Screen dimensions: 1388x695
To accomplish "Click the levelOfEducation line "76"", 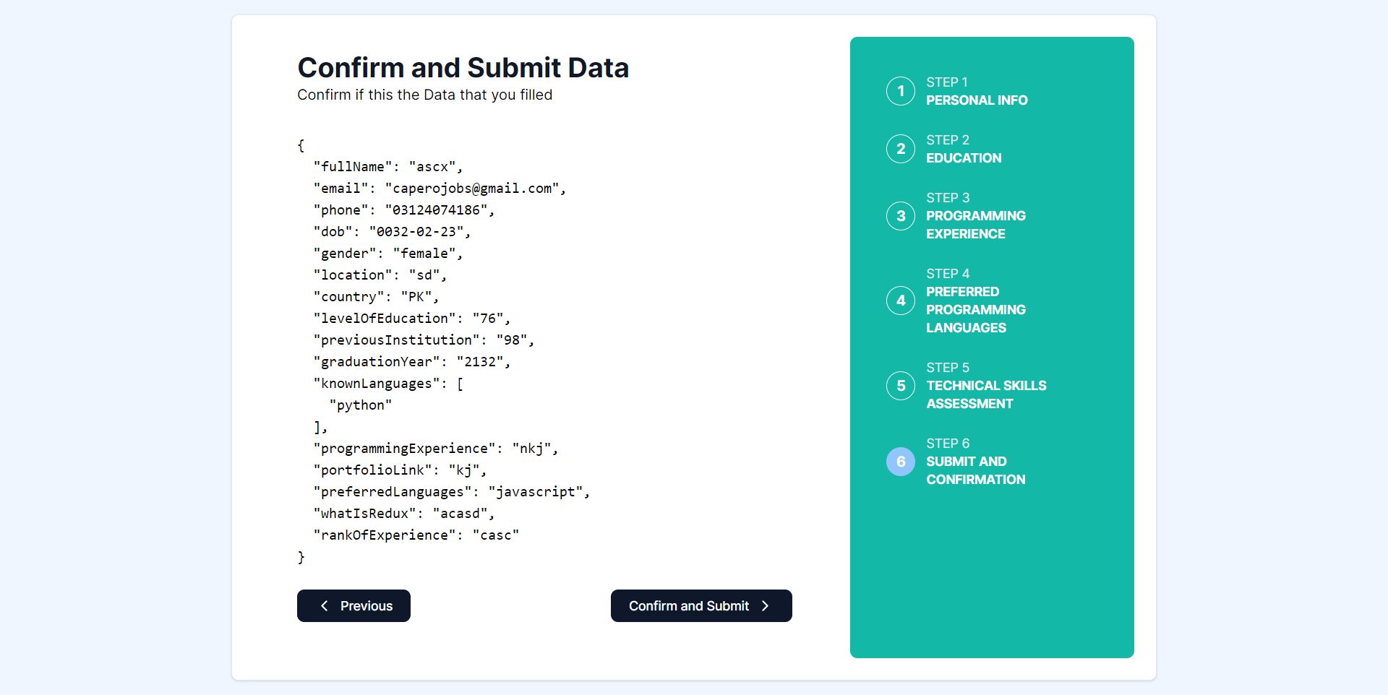I will (412, 319).
